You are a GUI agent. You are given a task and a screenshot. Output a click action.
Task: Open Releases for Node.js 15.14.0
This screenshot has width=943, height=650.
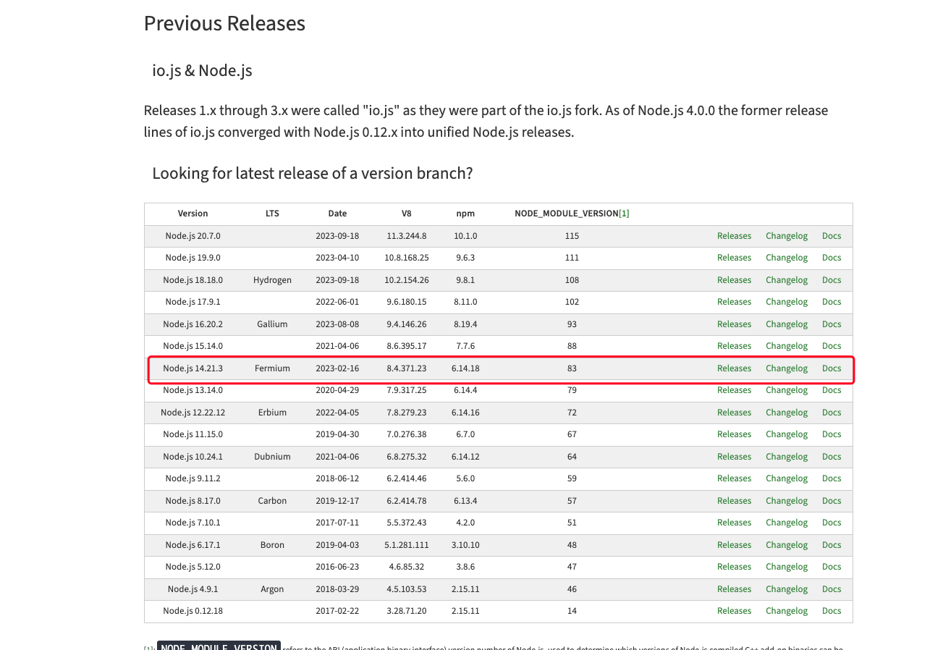click(x=734, y=346)
